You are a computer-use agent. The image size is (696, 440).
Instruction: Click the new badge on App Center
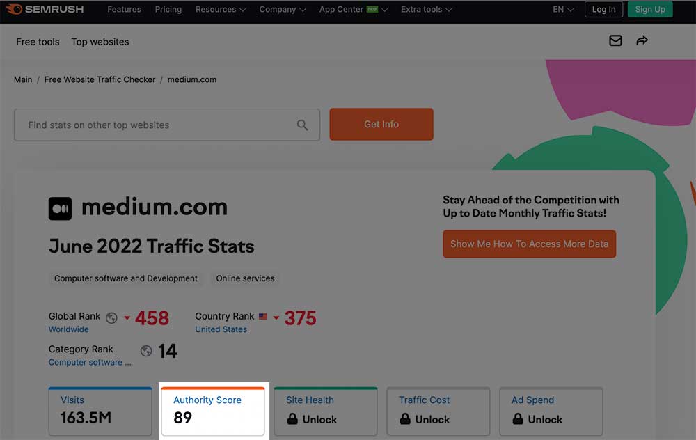372,9
